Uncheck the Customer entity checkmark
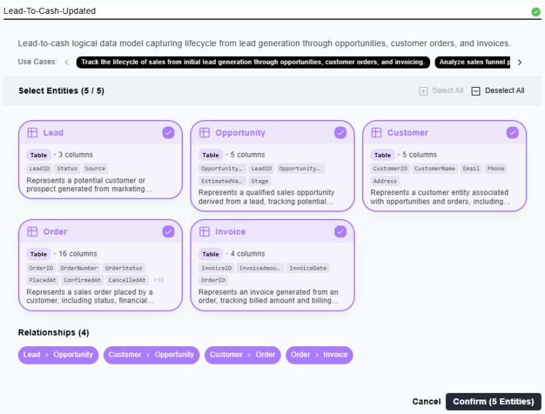Viewport: 545px width, 414px height. pos(513,133)
